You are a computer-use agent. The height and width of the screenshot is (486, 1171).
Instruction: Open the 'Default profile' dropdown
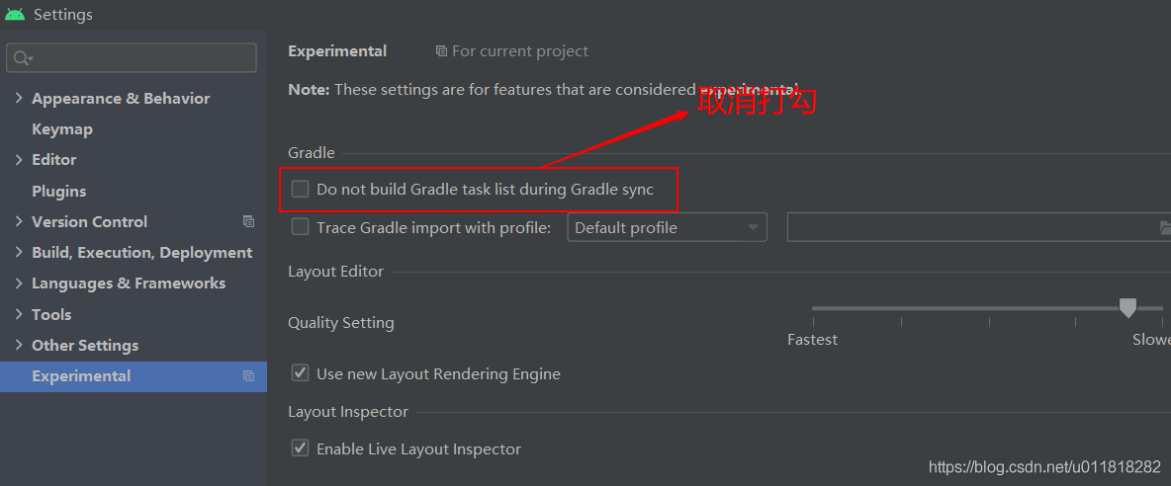coord(667,227)
